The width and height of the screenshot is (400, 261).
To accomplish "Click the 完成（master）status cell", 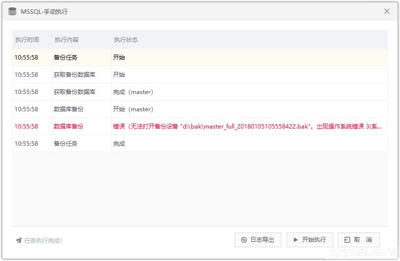I will 133,92.
